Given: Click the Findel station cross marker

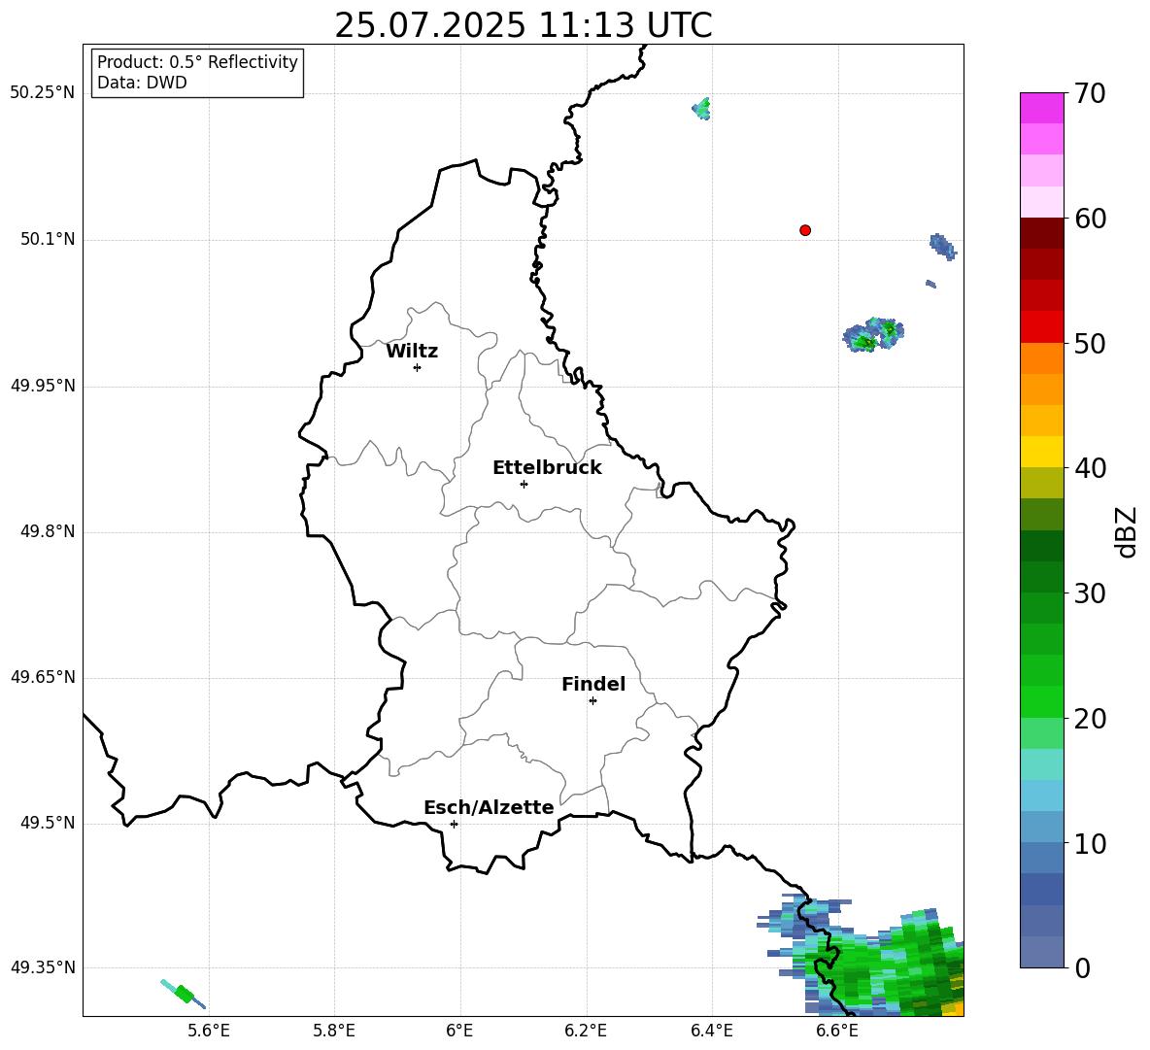Looking at the screenshot, I should [x=592, y=701].
